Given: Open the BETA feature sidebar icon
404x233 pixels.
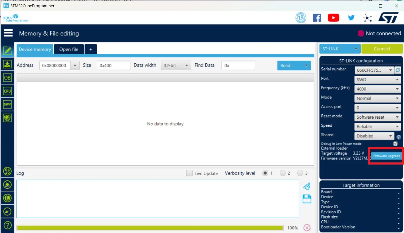Looking at the screenshot, I should (x=7, y=185).
